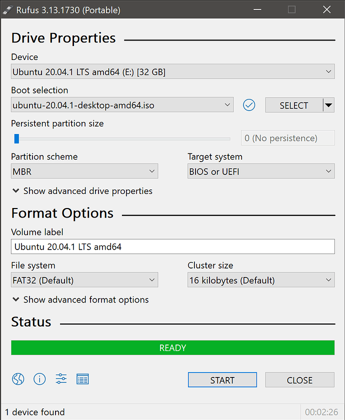Viewport: 345px width, 420px height.
Task: Click the Rufus USB drive title bar icon
Action: click(x=7, y=9)
